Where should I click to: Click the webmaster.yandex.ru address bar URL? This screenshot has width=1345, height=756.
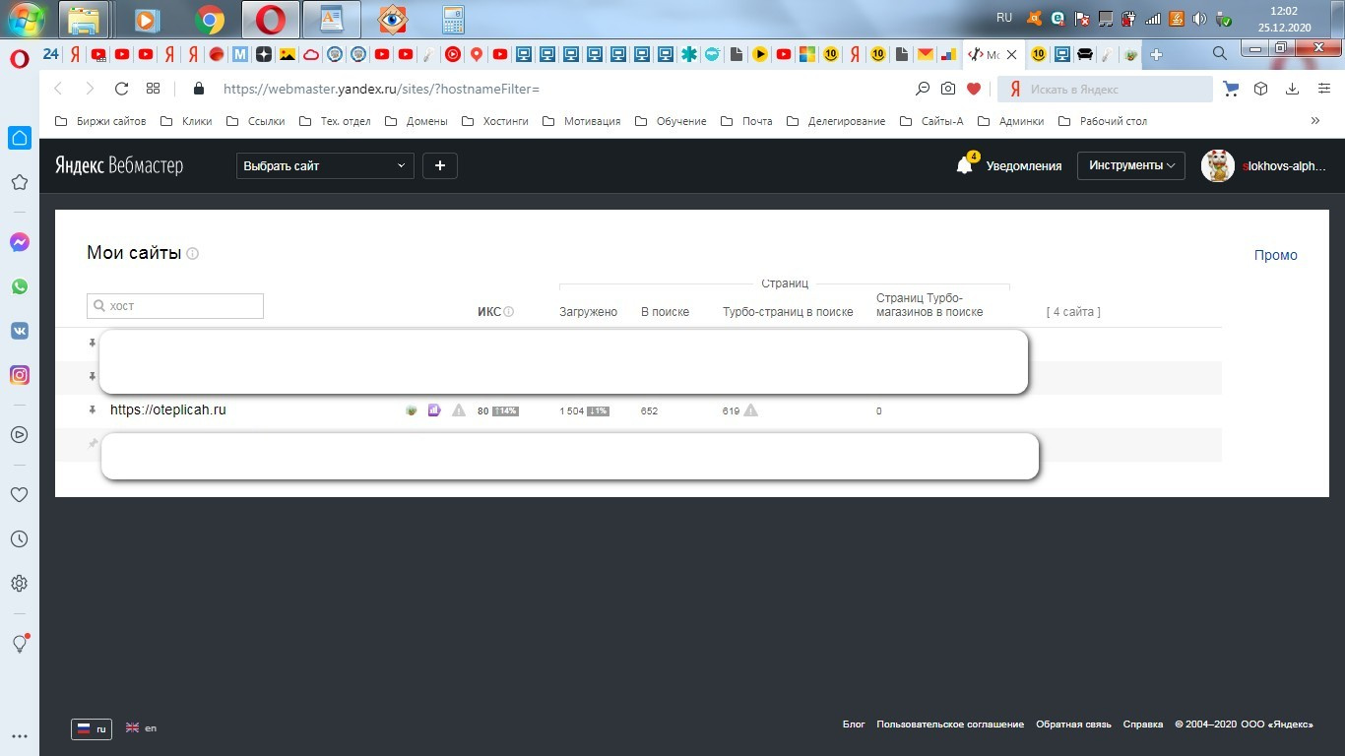click(382, 89)
